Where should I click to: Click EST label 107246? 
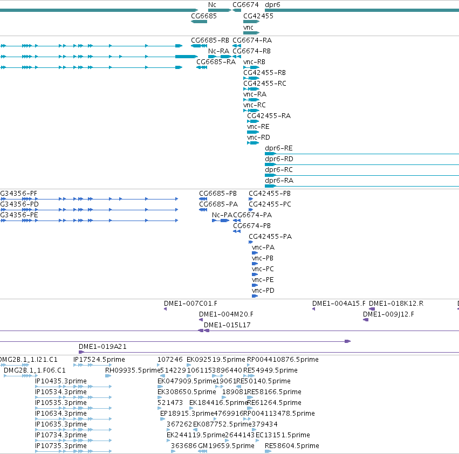point(170,360)
